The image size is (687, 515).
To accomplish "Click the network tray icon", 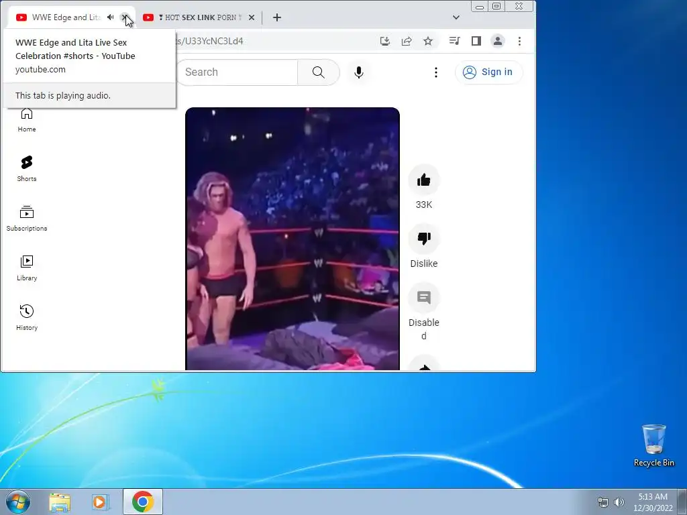I will click(603, 502).
